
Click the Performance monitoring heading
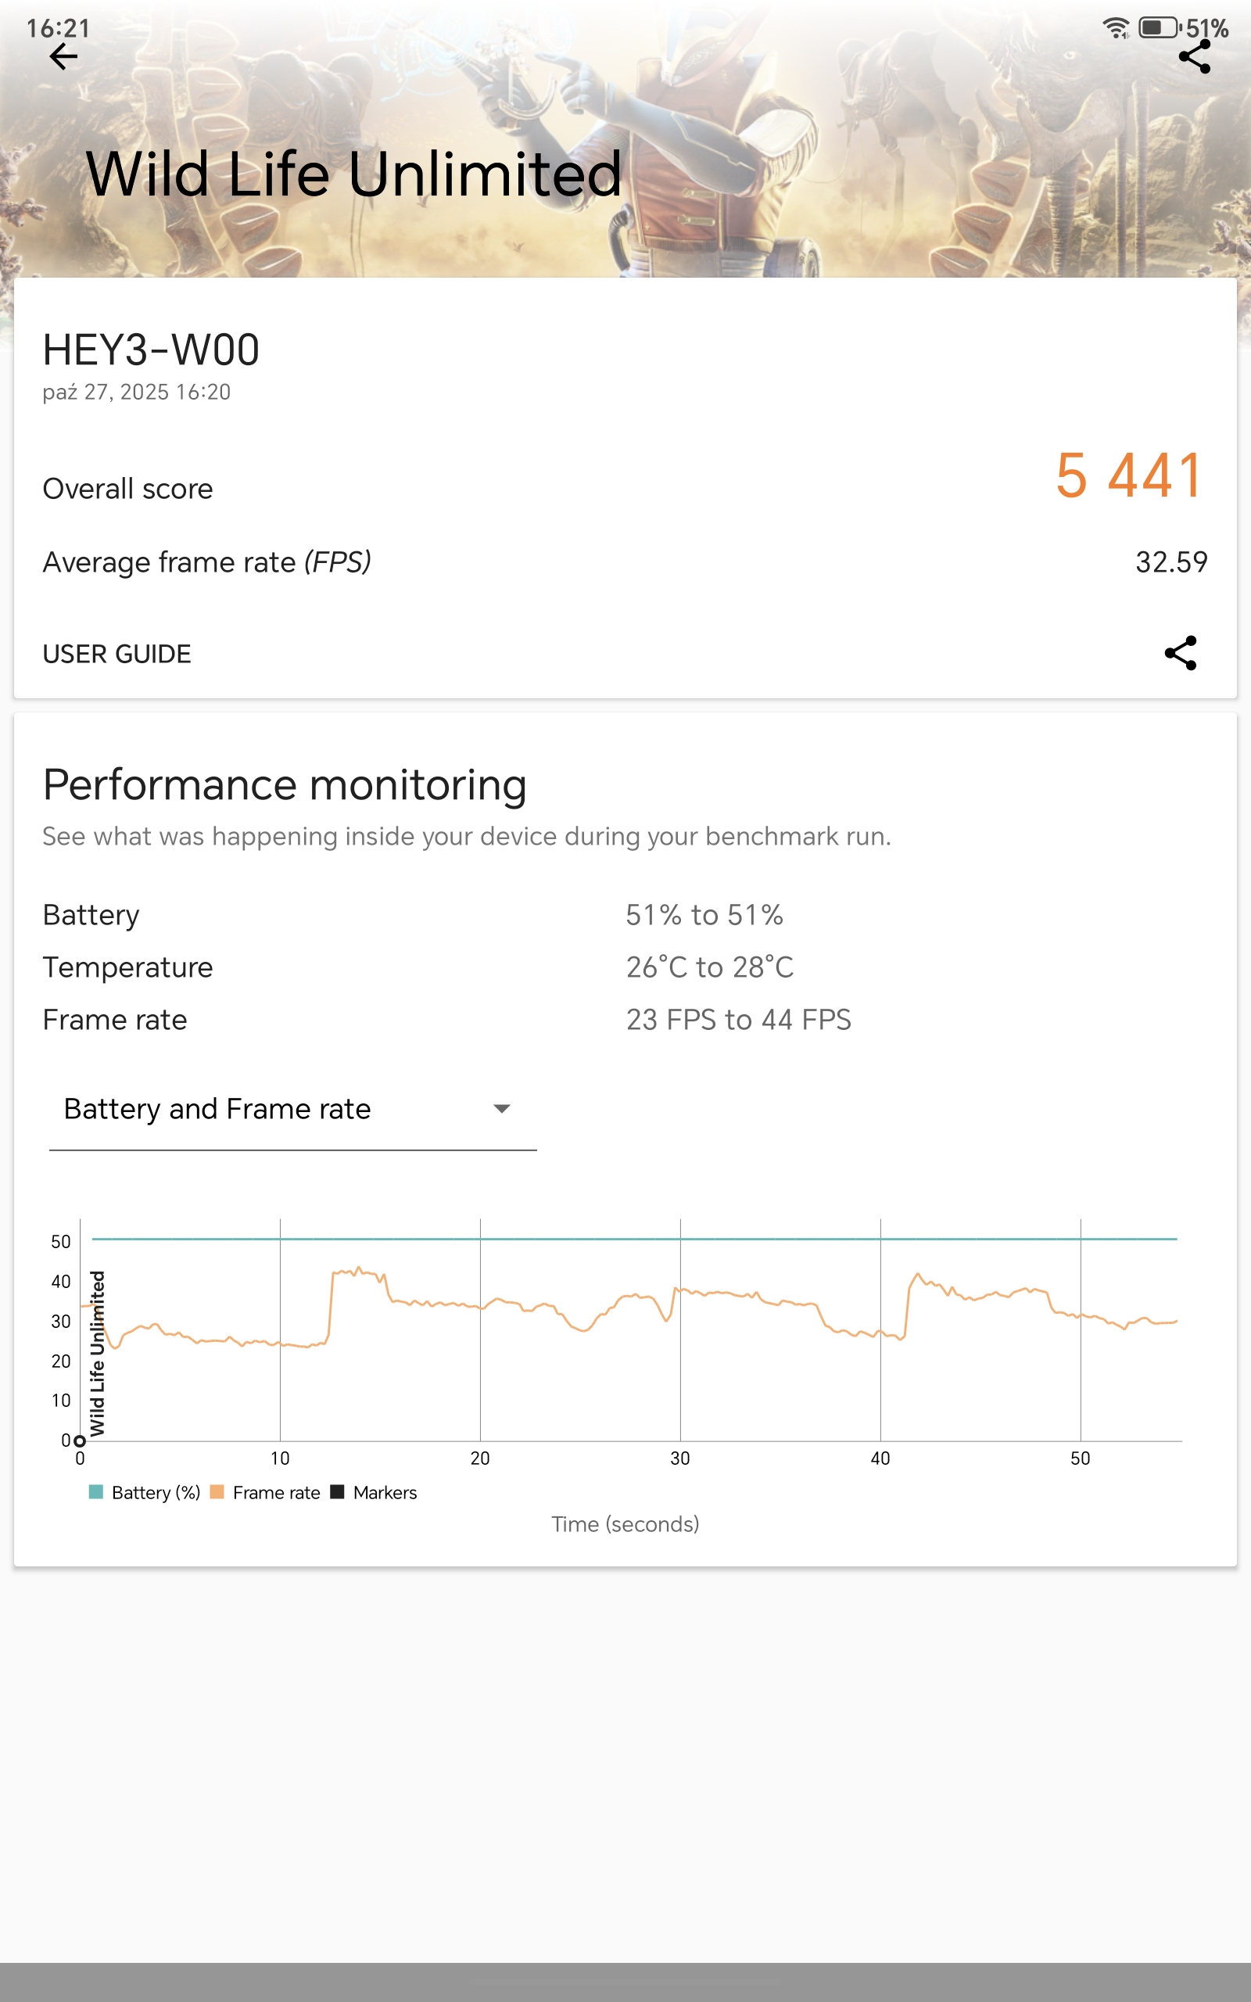click(x=285, y=785)
